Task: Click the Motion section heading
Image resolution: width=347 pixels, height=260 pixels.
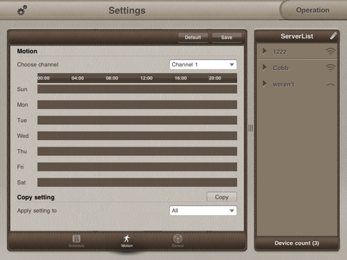Action: coord(27,51)
